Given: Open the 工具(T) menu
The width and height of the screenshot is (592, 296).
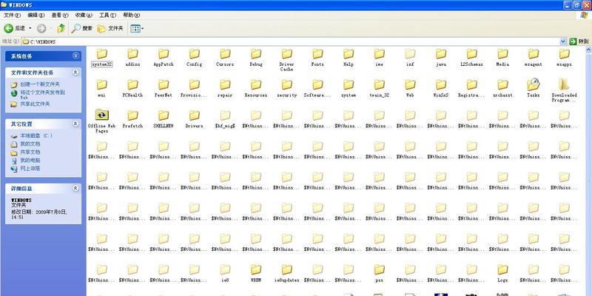Looking at the screenshot, I should pos(107,15).
